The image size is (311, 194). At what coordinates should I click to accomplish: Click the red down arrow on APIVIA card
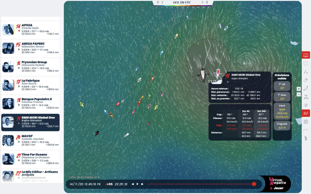19,31
